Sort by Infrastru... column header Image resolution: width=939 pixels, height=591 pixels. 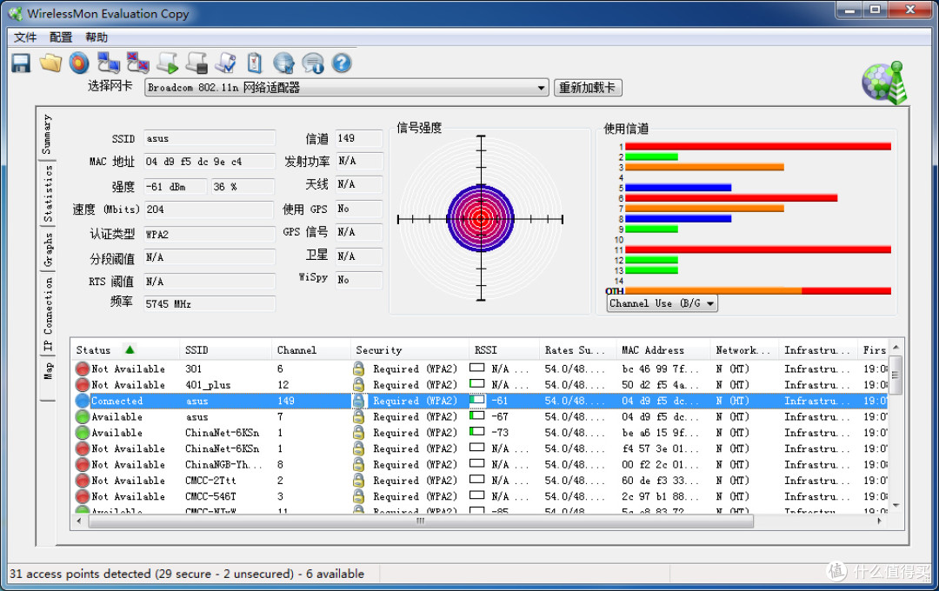(x=816, y=350)
